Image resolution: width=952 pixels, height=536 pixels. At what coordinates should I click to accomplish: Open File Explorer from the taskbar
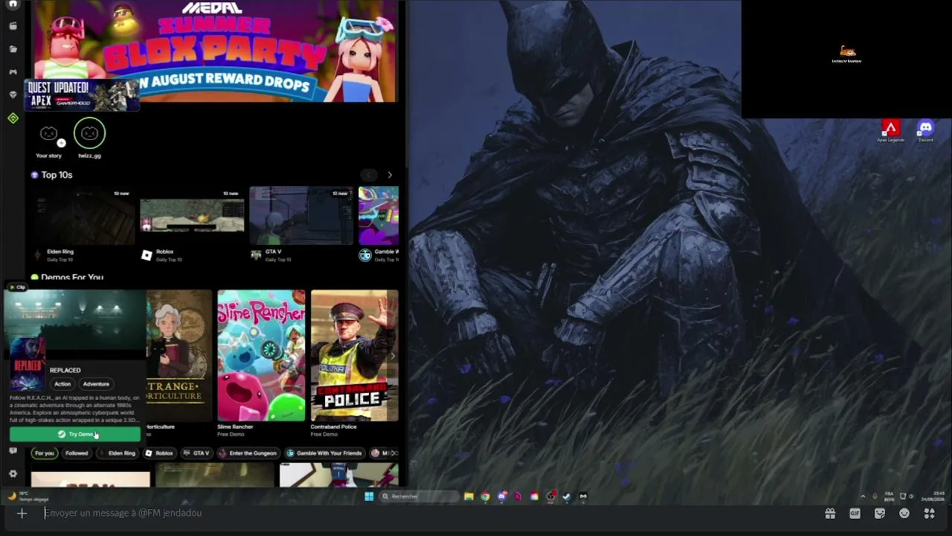(x=469, y=497)
